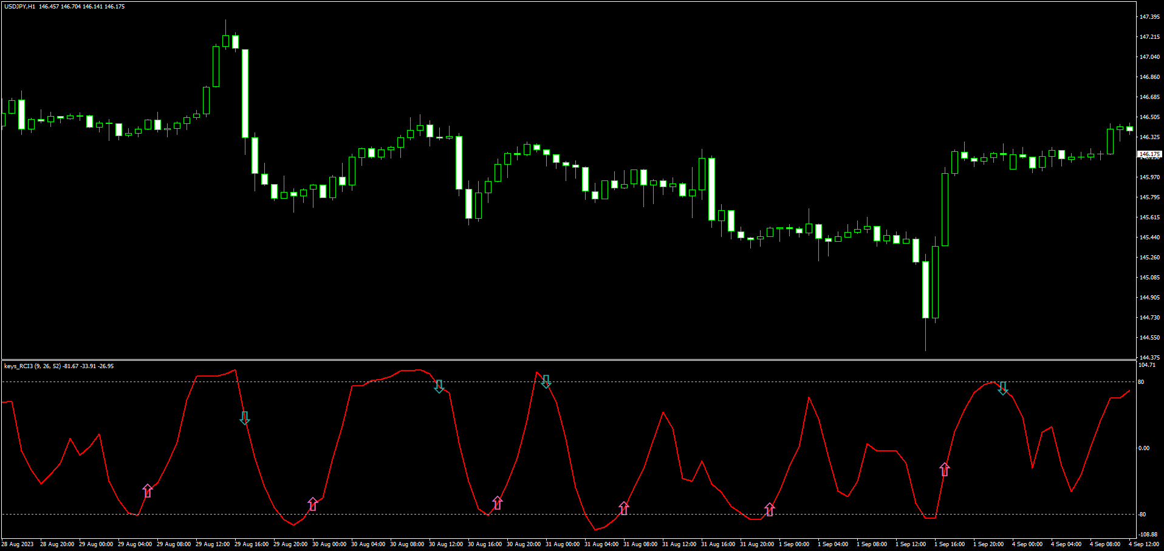
Task: Click the 1 Sep 00:00 time axis label
Action: click(x=794, y=544)
